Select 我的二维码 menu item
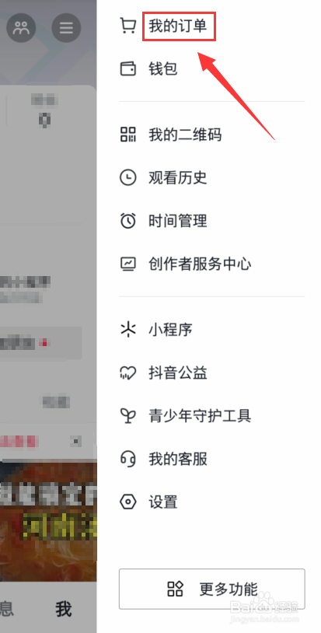The image size is (321, 633). (x=185, y=134)
